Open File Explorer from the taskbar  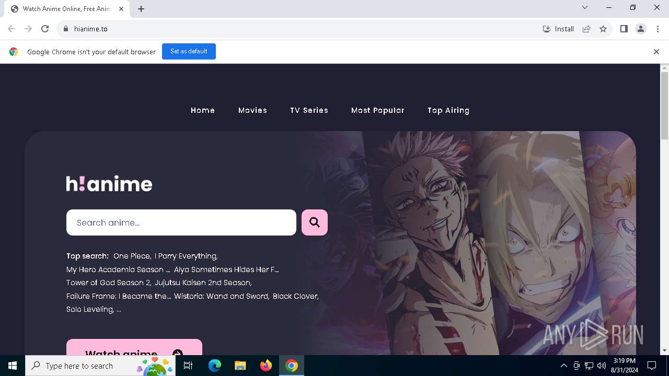(x=240, y=366)
